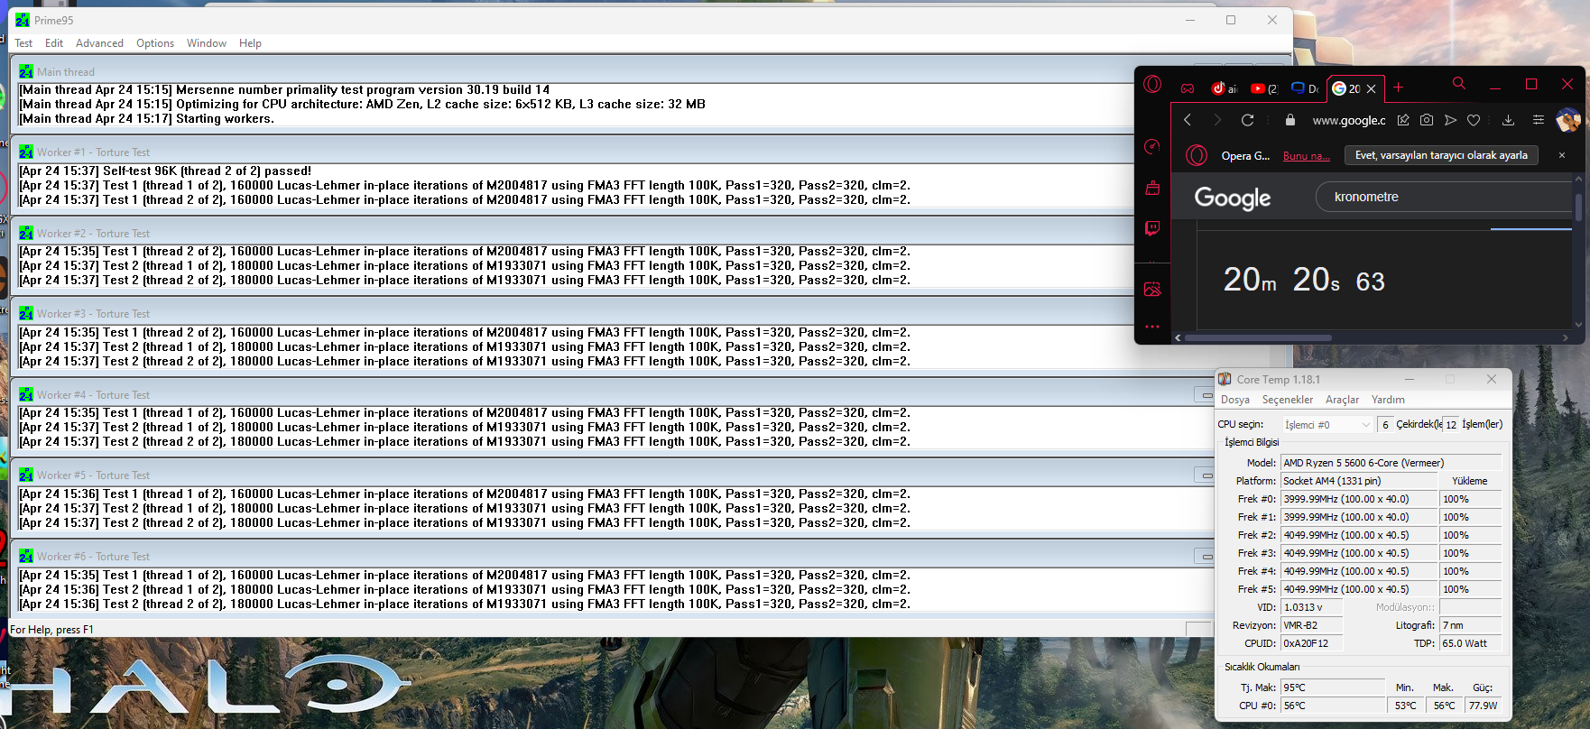Go forward in Opera browser
The width and height of the screenshot is (1590, 729).
click(1217, 120)
